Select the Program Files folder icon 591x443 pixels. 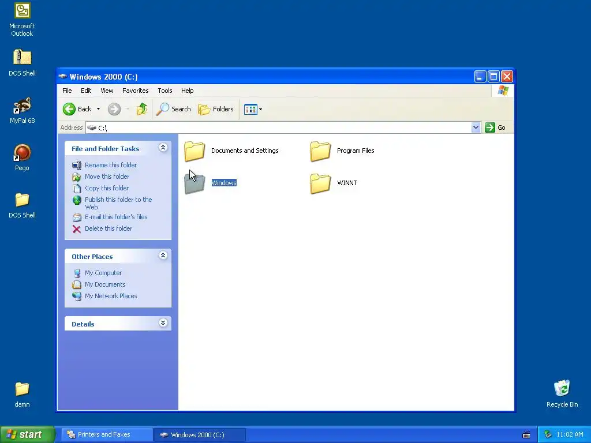coord(320,151)
